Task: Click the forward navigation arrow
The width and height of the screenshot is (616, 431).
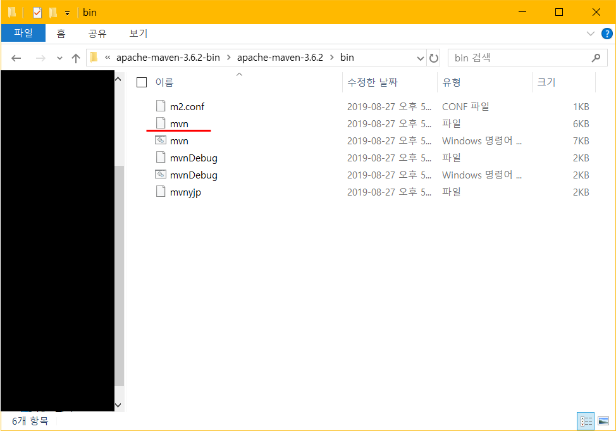Action: click(x=40, y=58)
